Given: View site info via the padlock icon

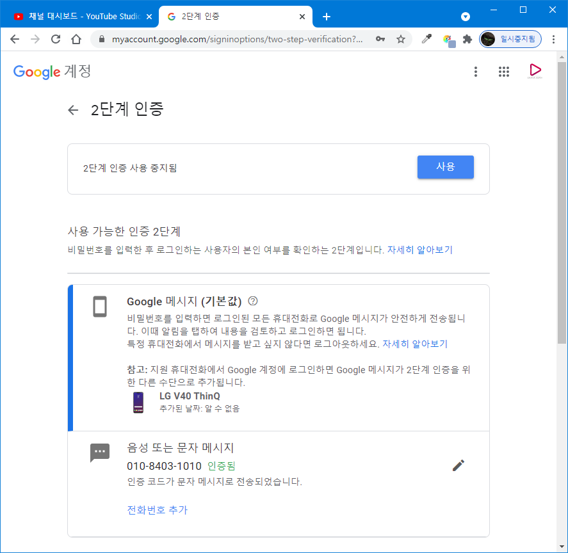Looking at the screenshot, I should tap(102, 39).
